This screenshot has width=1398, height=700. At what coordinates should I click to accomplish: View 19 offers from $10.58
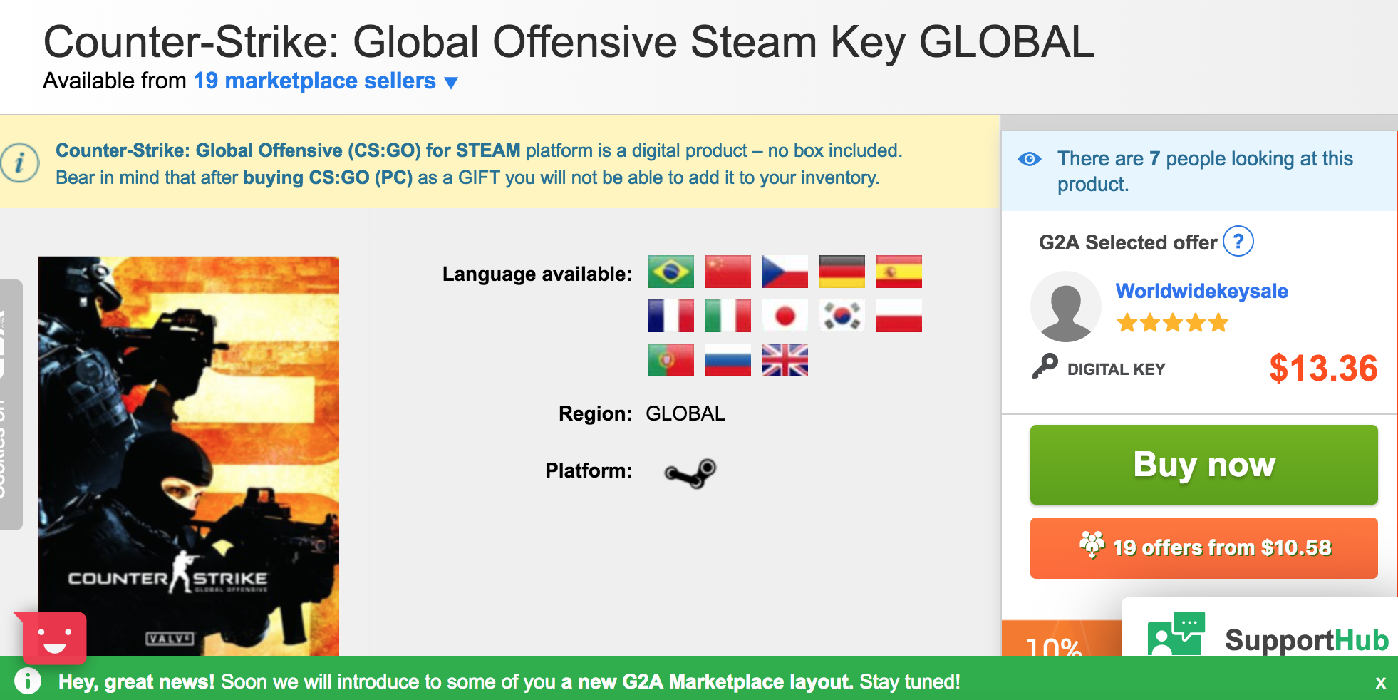[x=1203, y=547]
